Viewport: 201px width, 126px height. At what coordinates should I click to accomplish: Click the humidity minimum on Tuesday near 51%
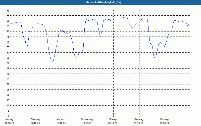click(52, 62)
